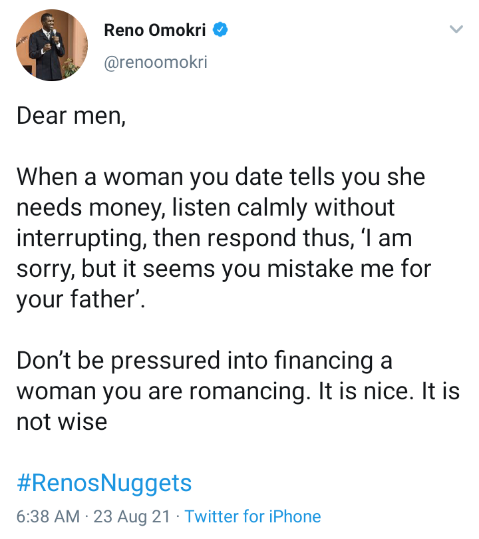Click the "not wise" closing line

point(61,422)
